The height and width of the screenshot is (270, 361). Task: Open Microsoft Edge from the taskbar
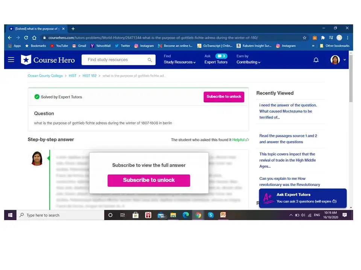pyautogui.click(x=185, y=215)
